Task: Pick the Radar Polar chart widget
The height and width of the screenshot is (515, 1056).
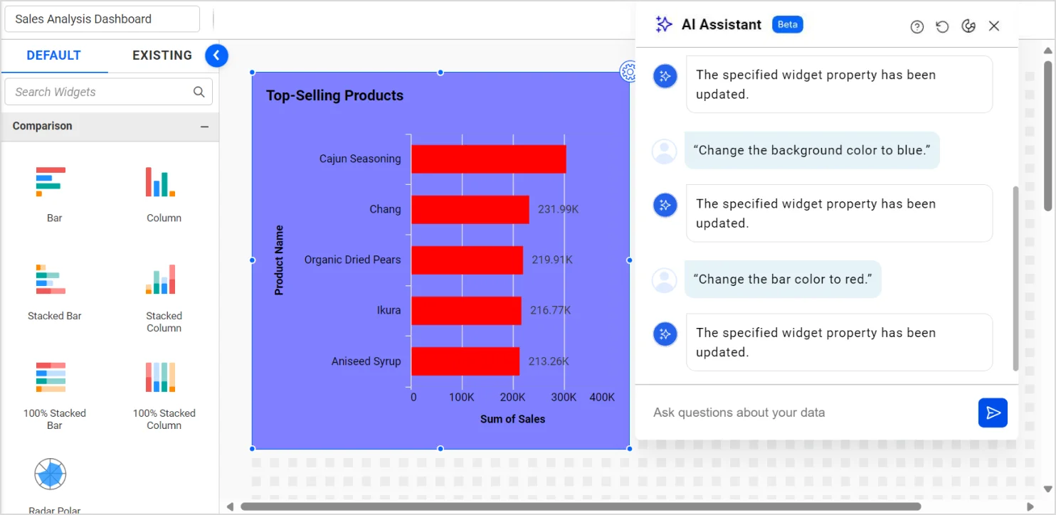Action: (x=51, y=474)
